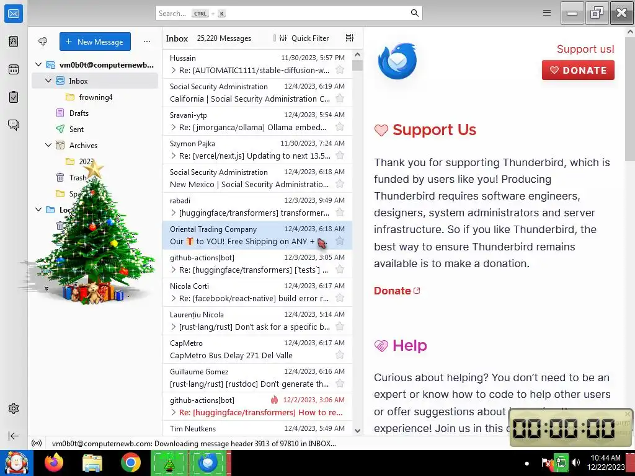Expand the Hussain message thread
This screenshot has width=635, height=476.
pyautogui.click(x=174, y=71)
